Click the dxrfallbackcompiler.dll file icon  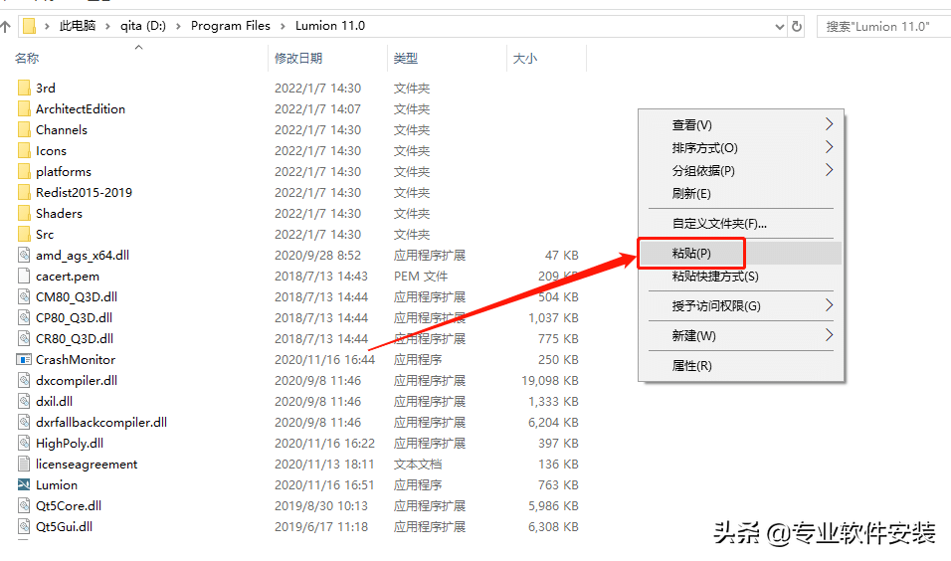(x=24, y=422)
